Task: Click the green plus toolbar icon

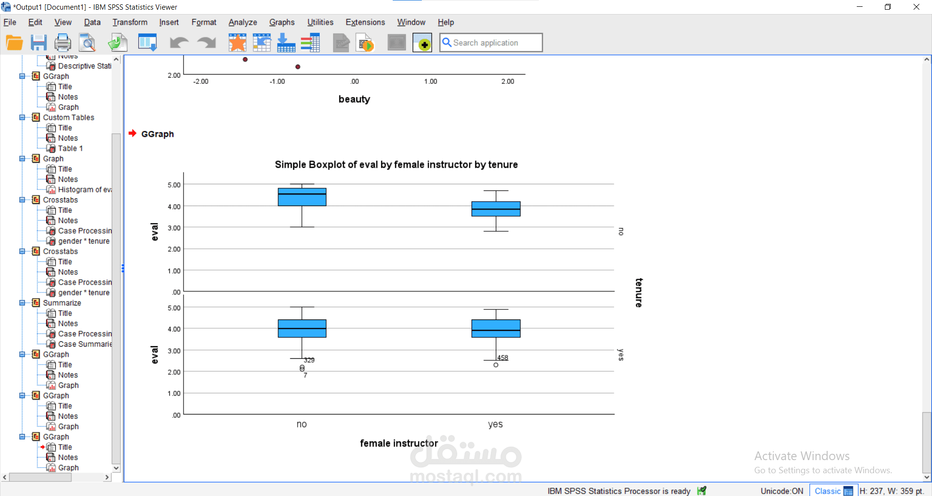Action: 422,43
